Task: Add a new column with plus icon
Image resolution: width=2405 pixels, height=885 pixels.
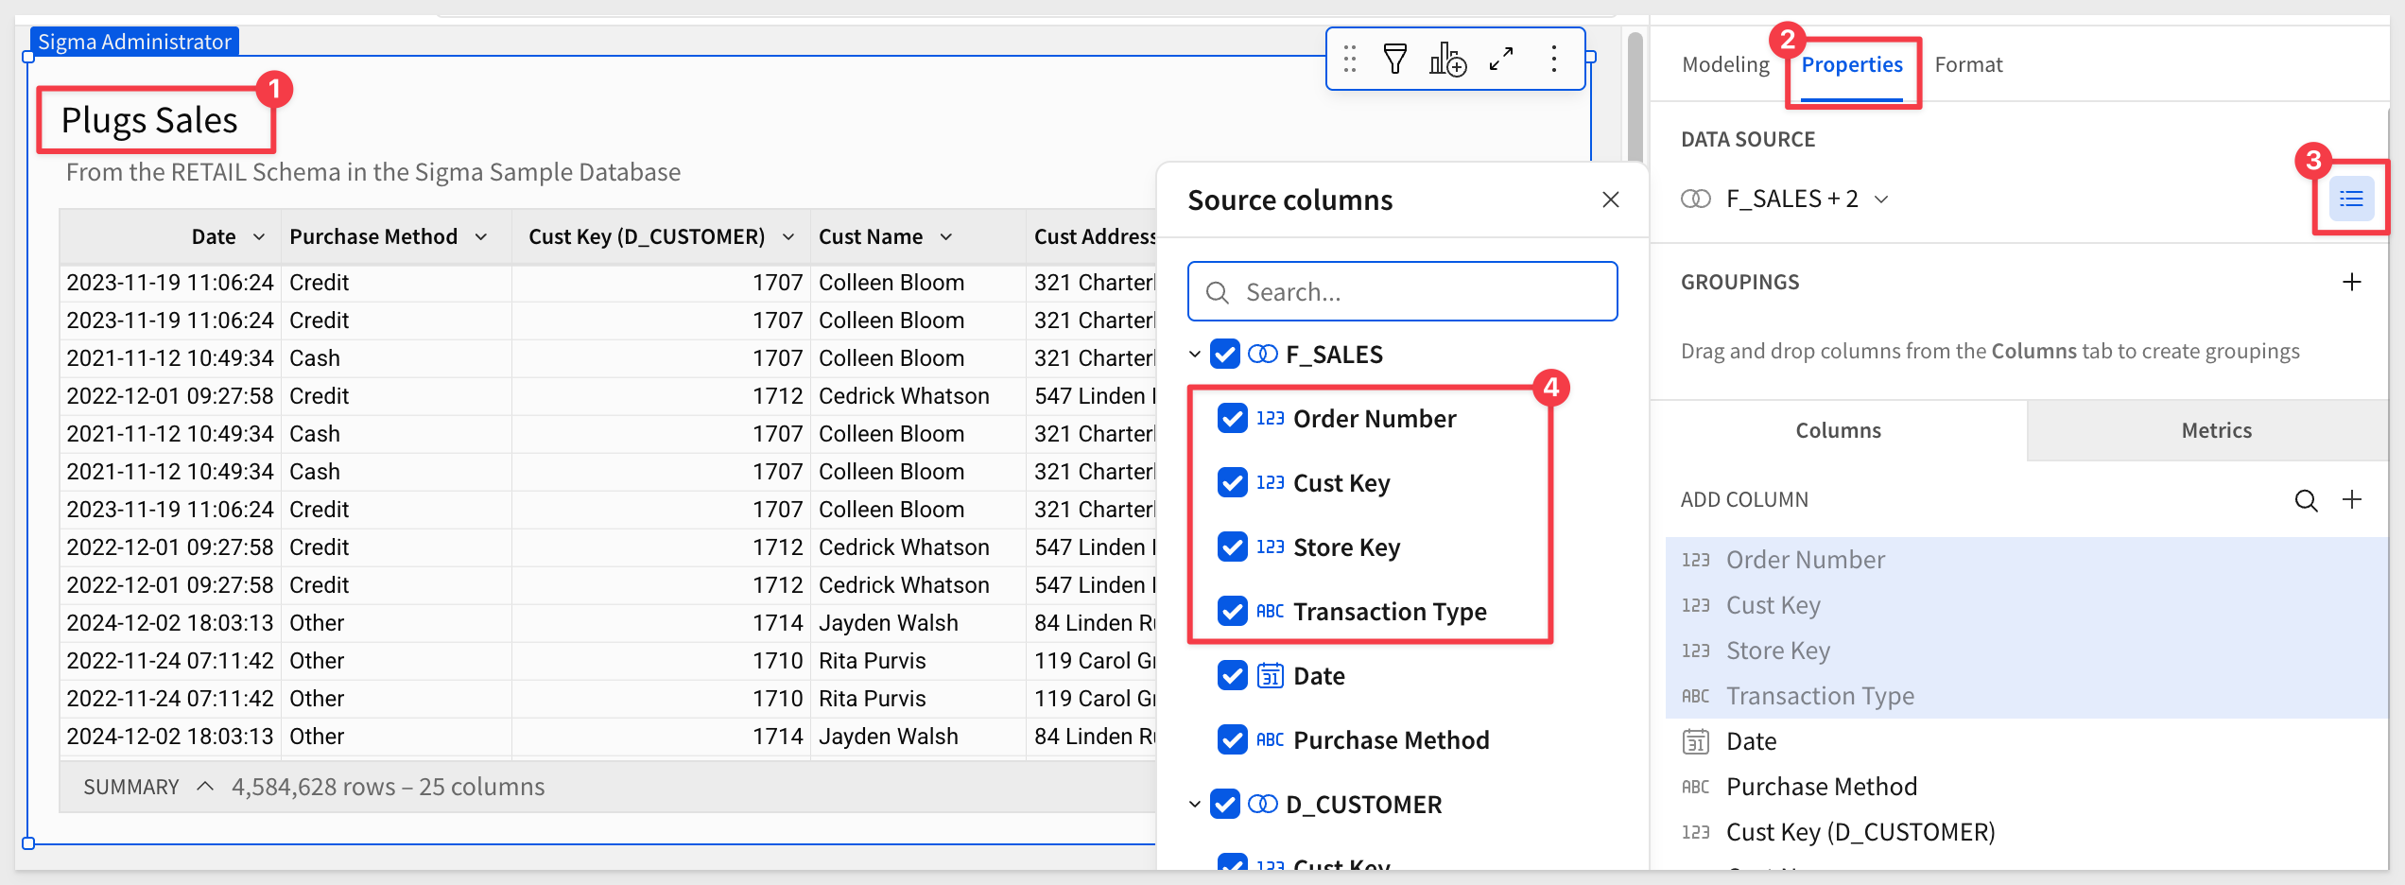Action: pyautogui.click(x=2352, y=500)
